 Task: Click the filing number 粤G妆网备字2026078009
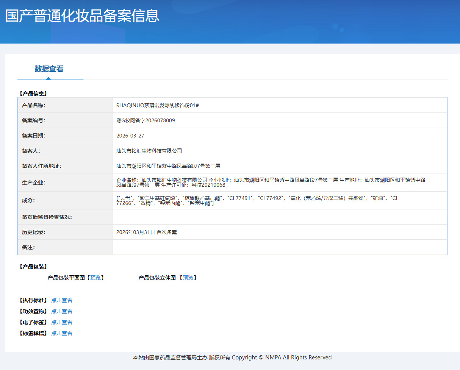pyautogui.click(x=146, y=120)
